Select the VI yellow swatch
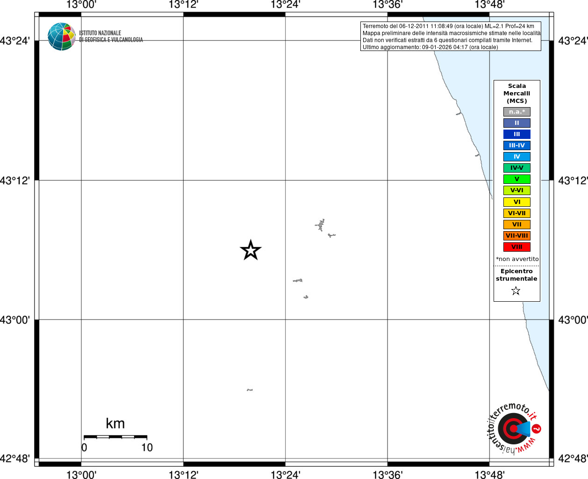Viewport: 588px width, 479px height. (x=517, y=202)
